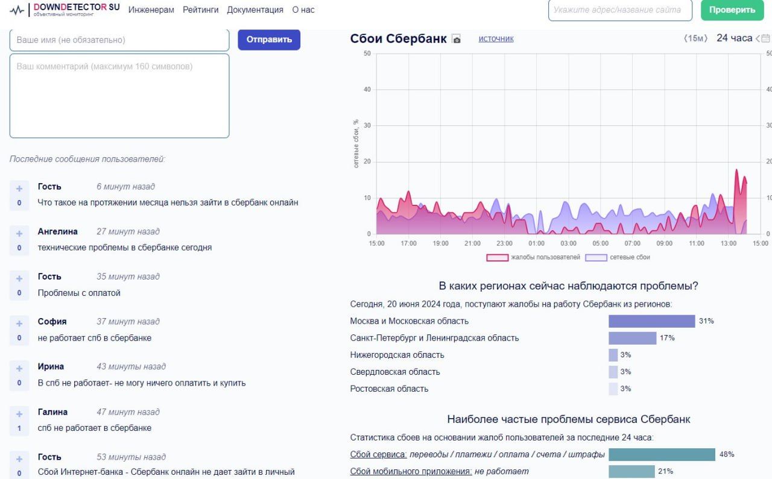772x479 pixels.
Task: Go to the Документация page
Action: pos(255,10)
